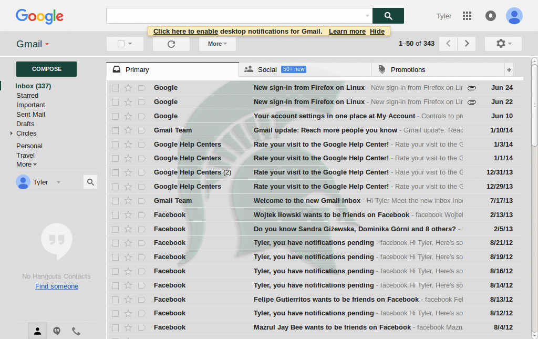Open the select options dropdown arrow

pos(130,44)
